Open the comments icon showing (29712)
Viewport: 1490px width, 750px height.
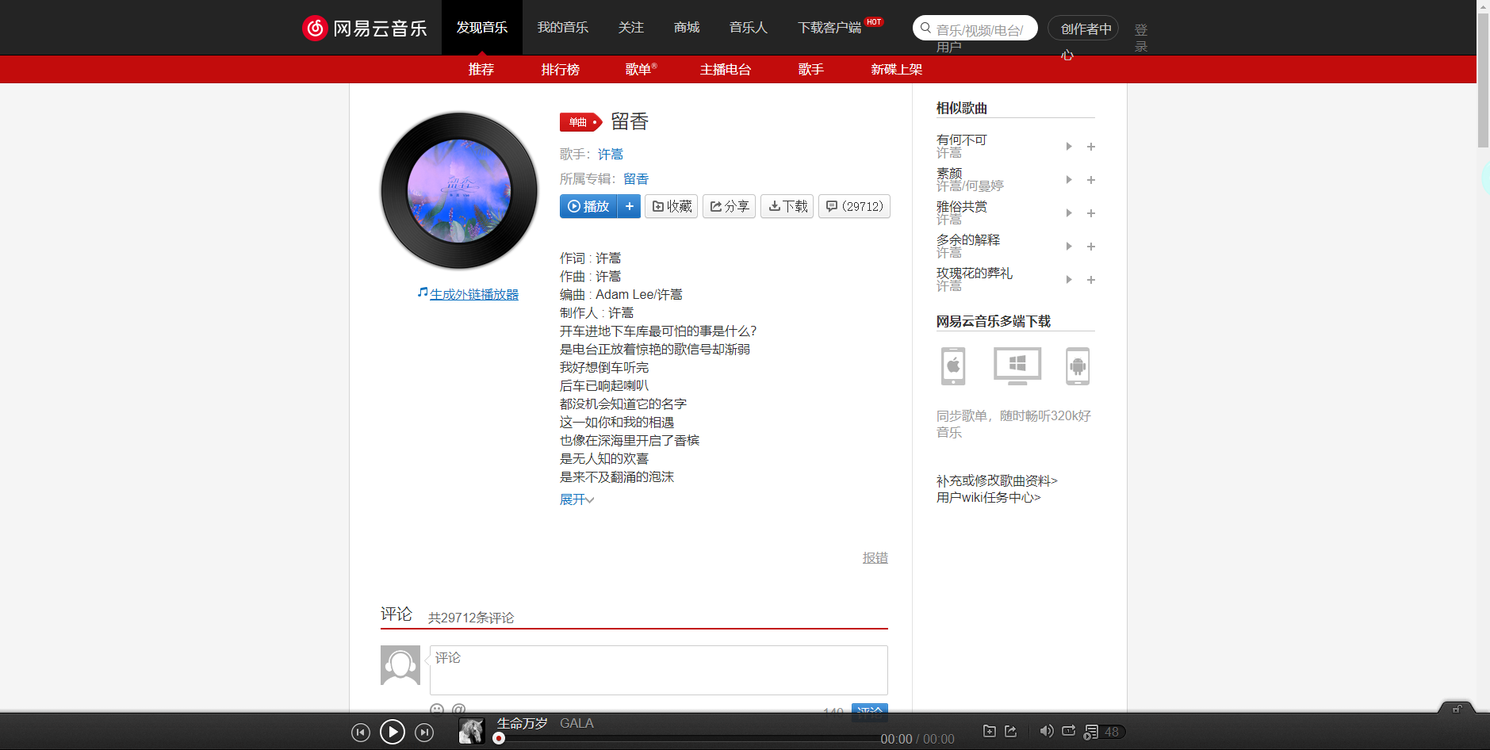(x=853, y=206)
